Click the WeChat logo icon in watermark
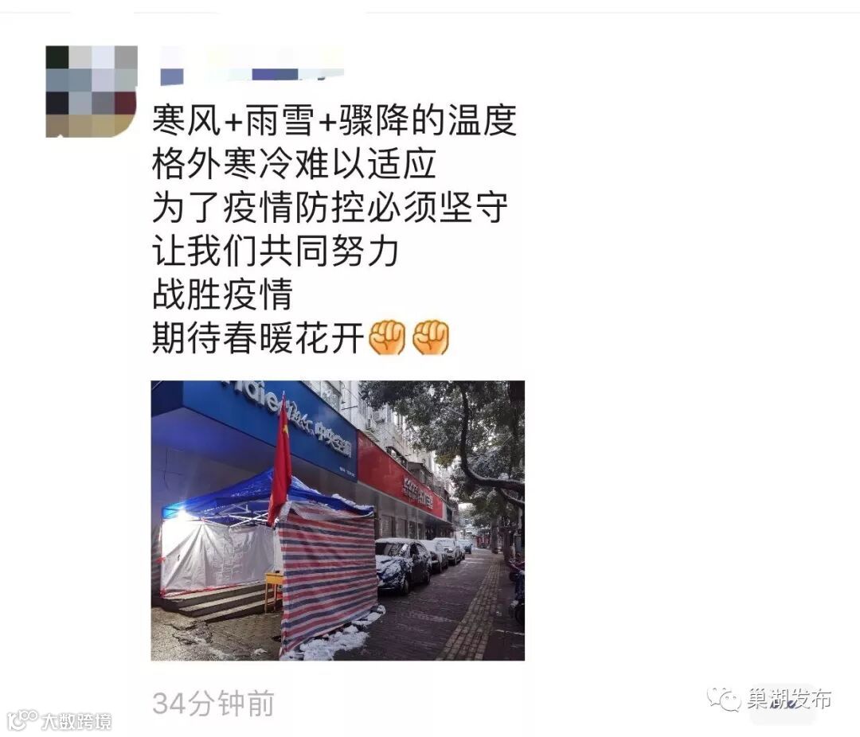The width and height of the screenshot is (860, 737). click(x=724, y=699)
